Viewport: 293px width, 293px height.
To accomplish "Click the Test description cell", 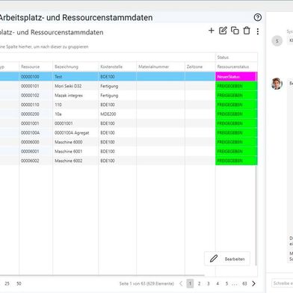I will 75,77.
